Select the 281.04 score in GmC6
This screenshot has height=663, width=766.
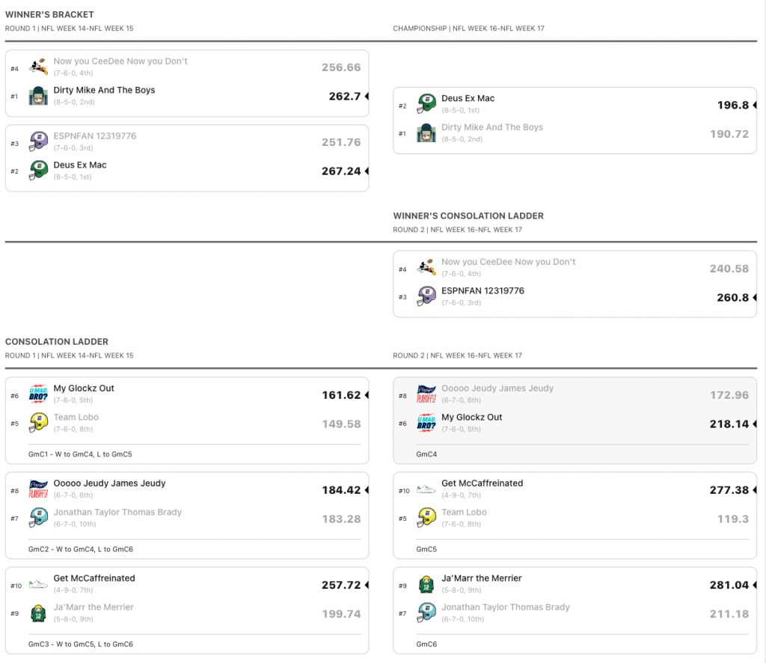tap(729, 585)
